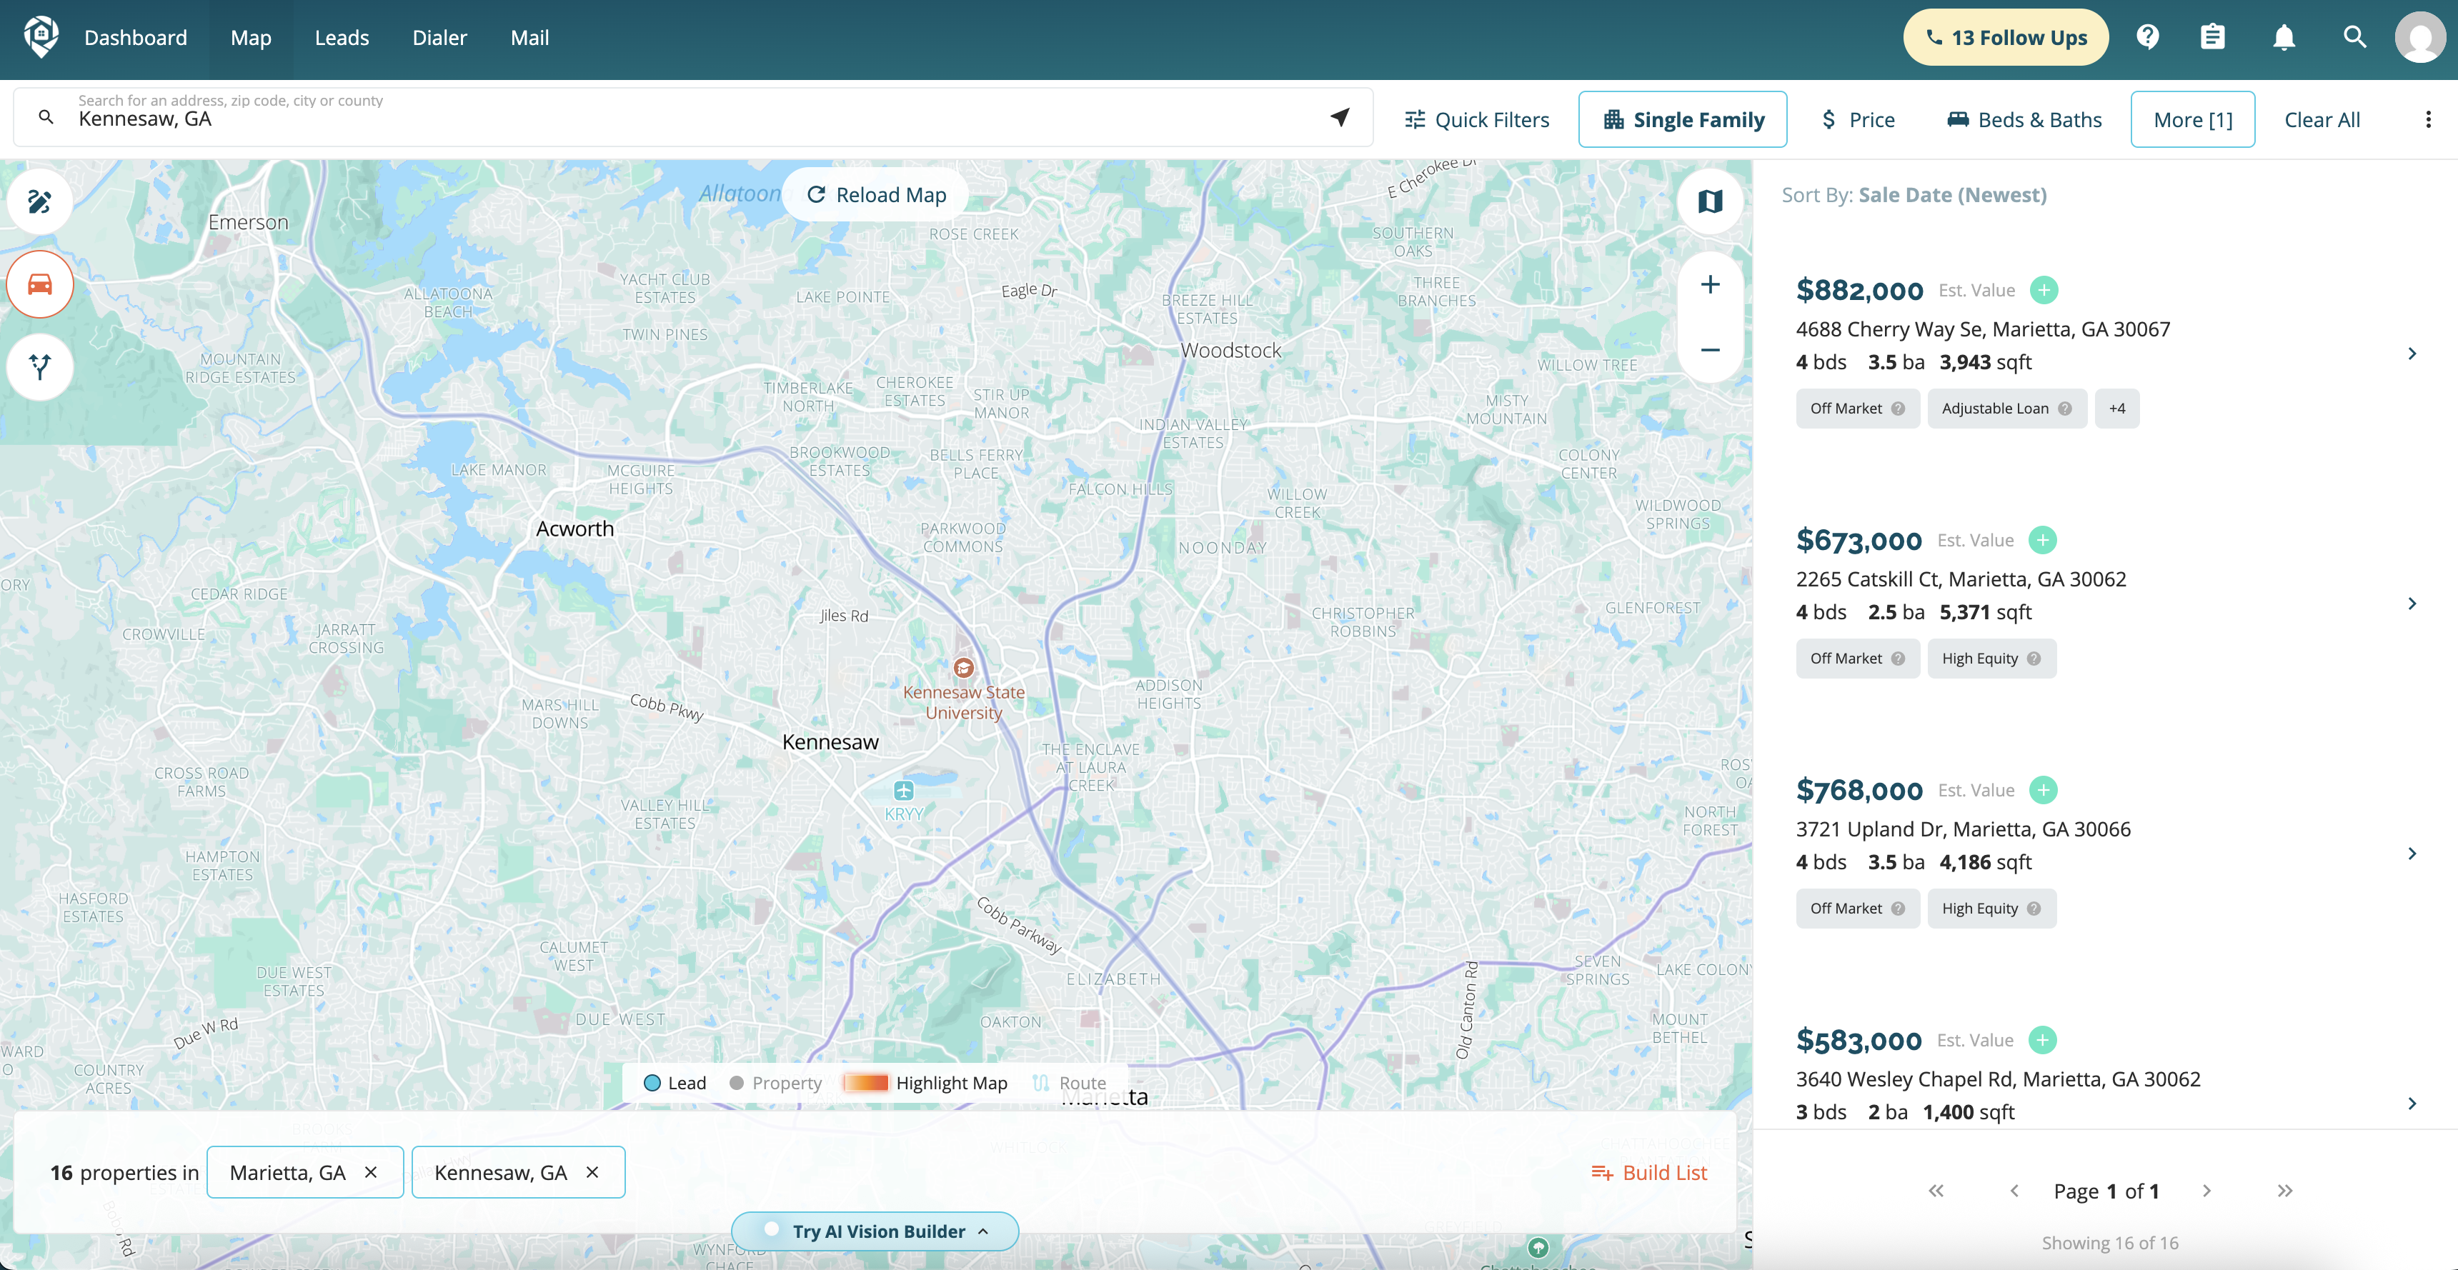The height and width of the screenshot is (1270, 2458).
Task: Click Clear All filters
Action: pyautogui.click(x=2322, y=119)
